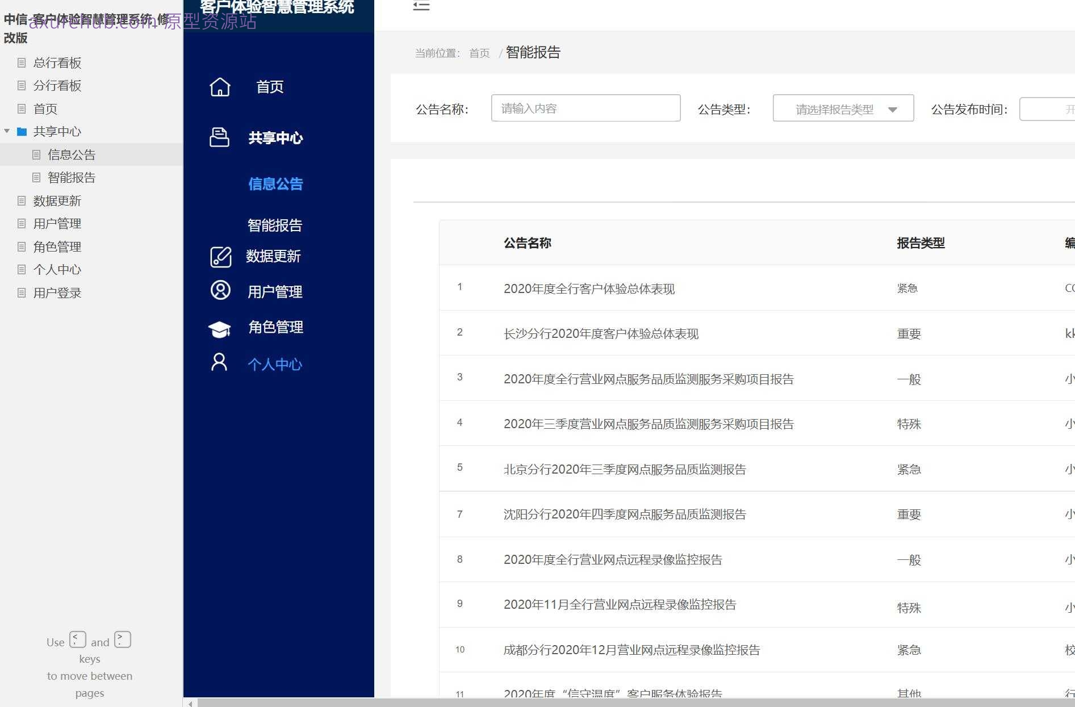Click 2020年度全行营业网点远程录像监控报告
Viewport: 1075px width, 707px height.
[x=613, y=560]
